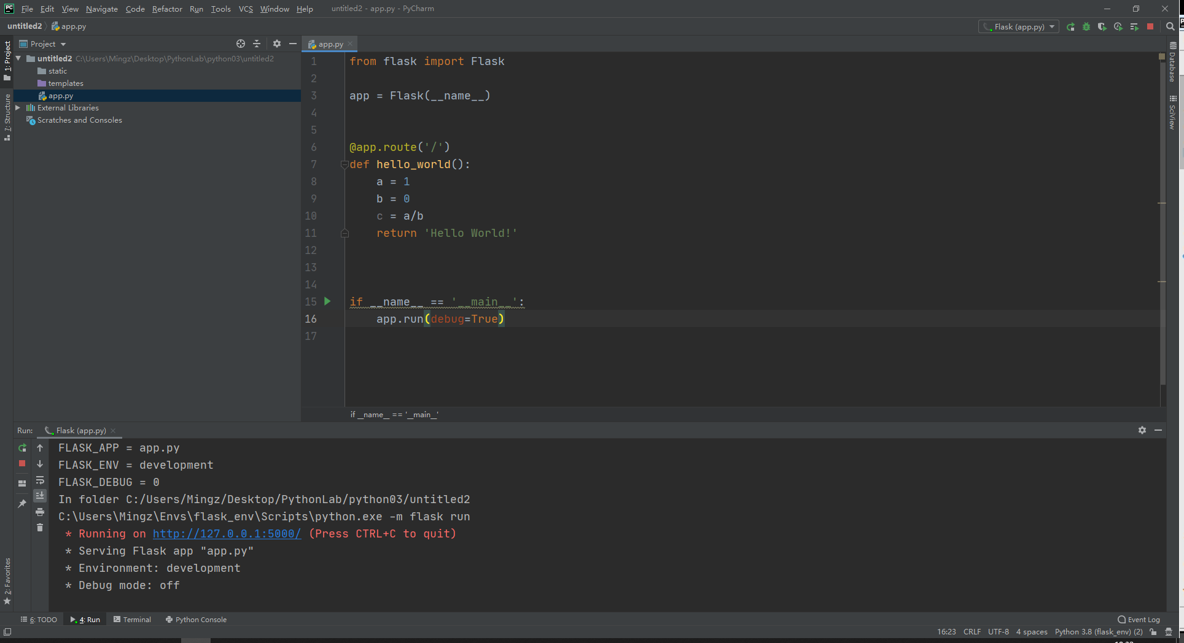Open http://127.0.0.1:5000/ link

[227, 534]
